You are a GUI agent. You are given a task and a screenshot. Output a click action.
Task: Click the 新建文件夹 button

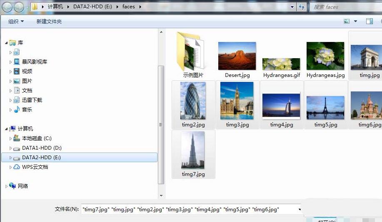click(49, 21)
